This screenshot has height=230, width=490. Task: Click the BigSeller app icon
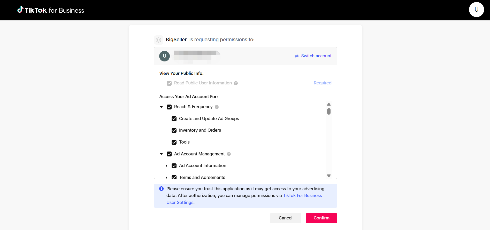pyautogui.click(x=159, y=40)
